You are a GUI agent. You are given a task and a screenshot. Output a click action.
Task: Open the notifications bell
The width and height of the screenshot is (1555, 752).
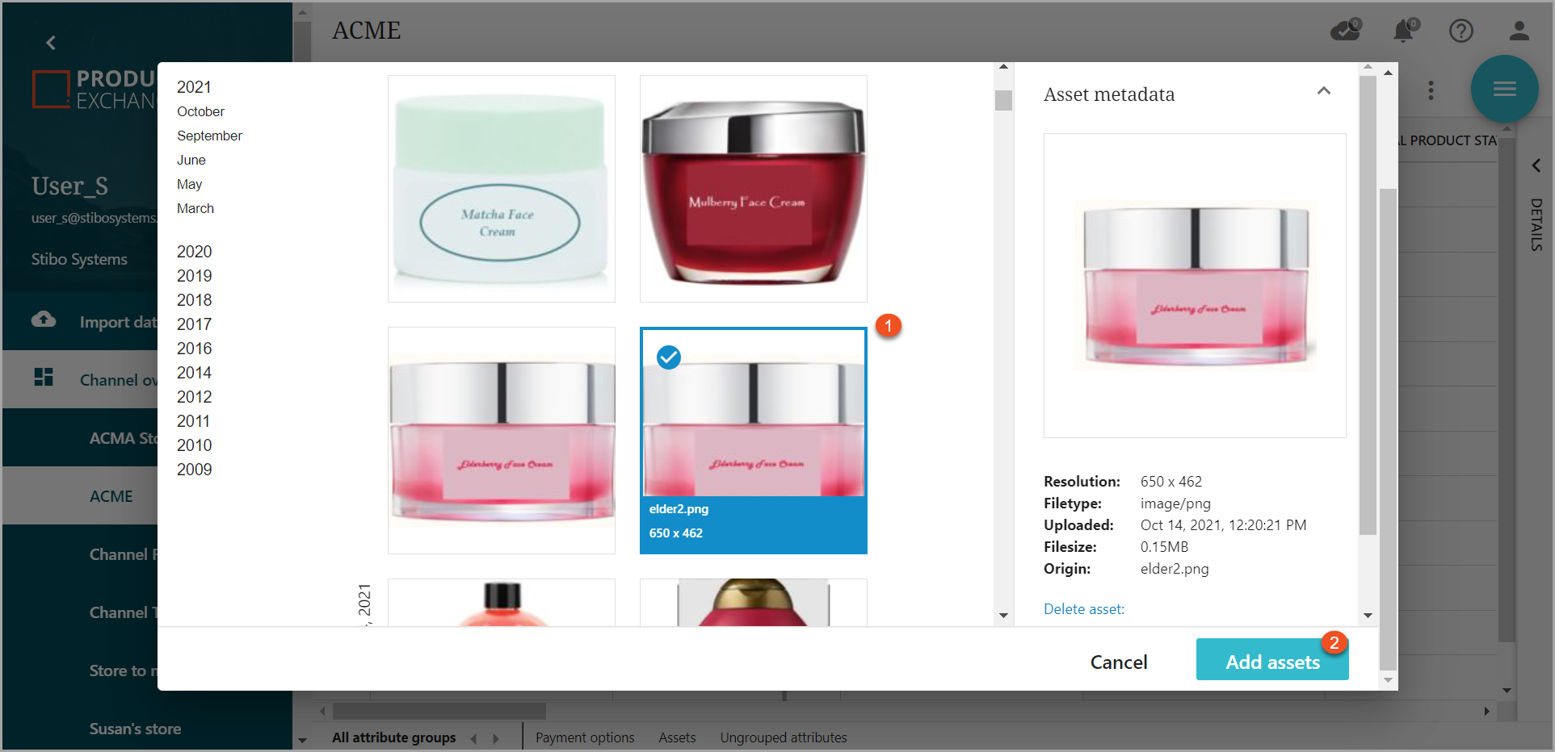pyautogui.click(x=1404, y=31)
